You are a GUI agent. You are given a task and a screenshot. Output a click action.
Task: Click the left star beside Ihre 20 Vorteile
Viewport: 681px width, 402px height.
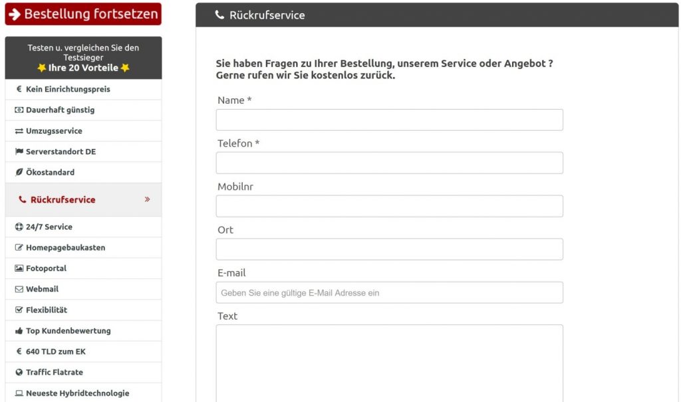tap(42, 68)
